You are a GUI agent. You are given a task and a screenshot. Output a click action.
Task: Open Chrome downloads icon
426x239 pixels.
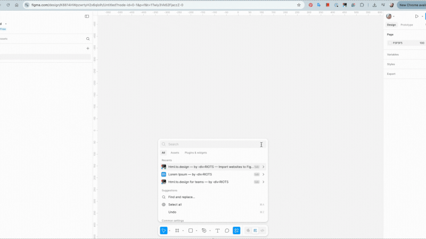click(374, 5)
